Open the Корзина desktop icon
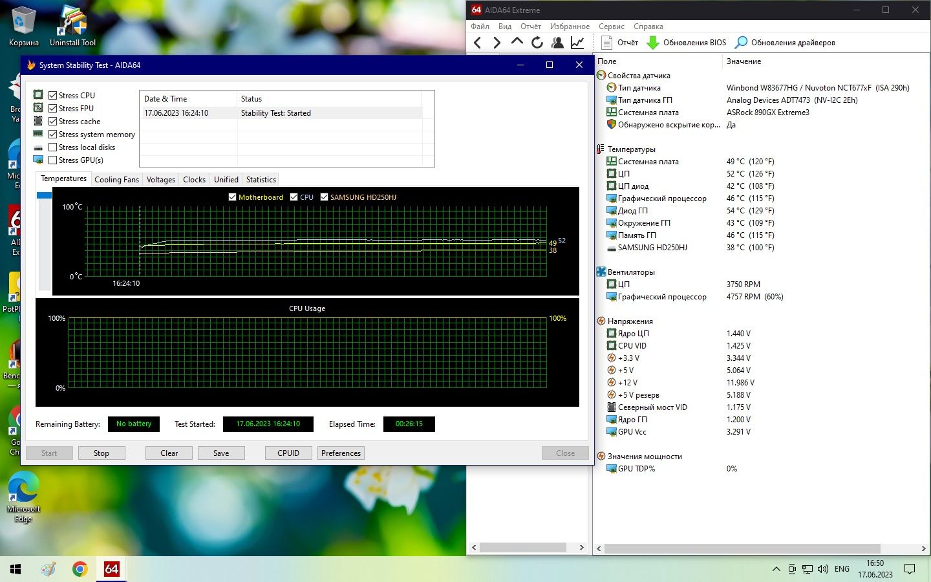Image resolution: width=931 pixels, height=582 pixels. 24,26
